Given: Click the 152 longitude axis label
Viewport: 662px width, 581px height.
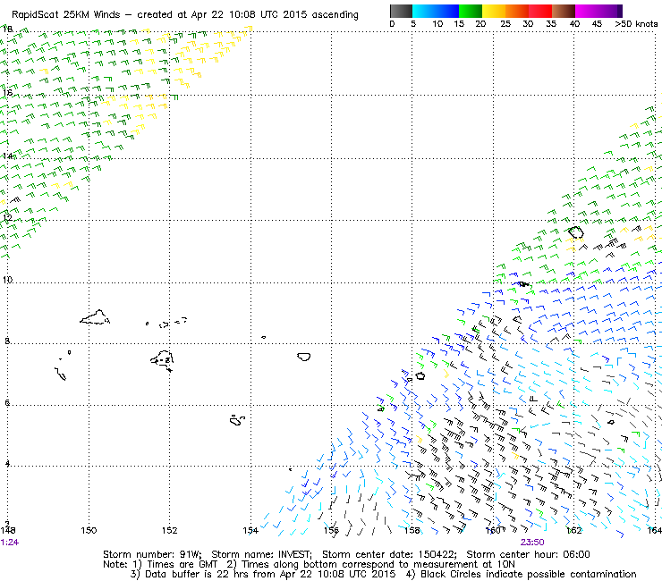Looking at the screenshot, I should click(169, 530).
